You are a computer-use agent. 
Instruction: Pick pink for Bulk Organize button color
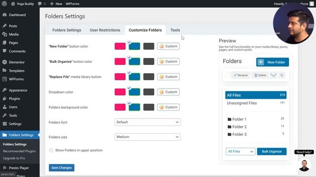[120, 61]
